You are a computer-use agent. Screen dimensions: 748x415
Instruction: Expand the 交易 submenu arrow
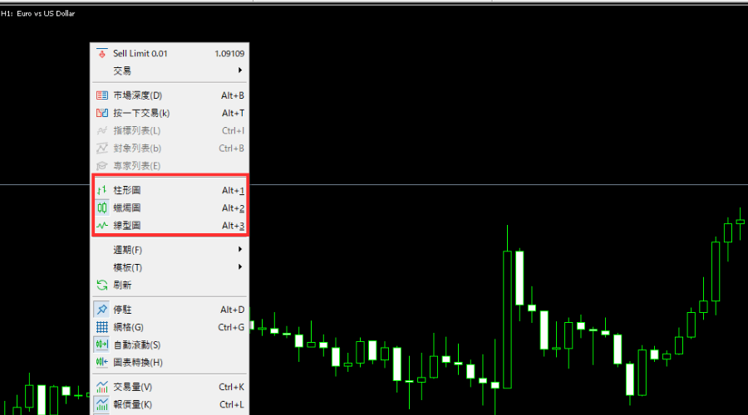click(240, 71)
